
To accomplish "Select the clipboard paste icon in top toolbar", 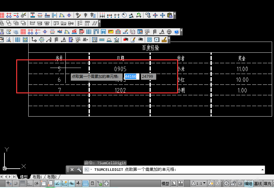I will point(170,15).
